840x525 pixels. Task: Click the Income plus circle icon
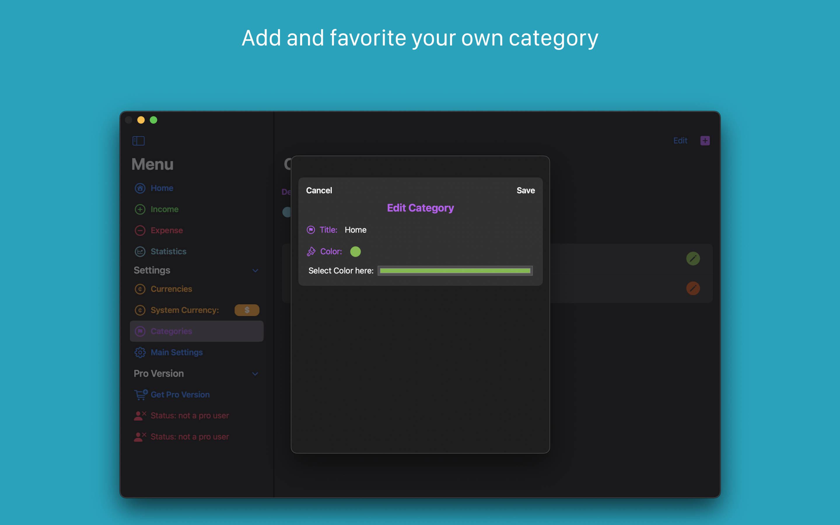pyautogui.click(x=140, y=209)
